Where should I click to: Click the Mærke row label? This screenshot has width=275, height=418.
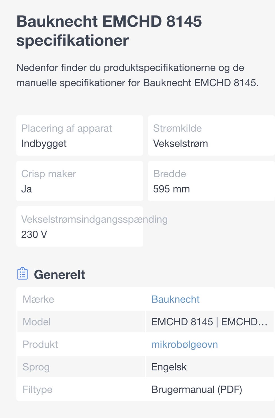(38, 299)
